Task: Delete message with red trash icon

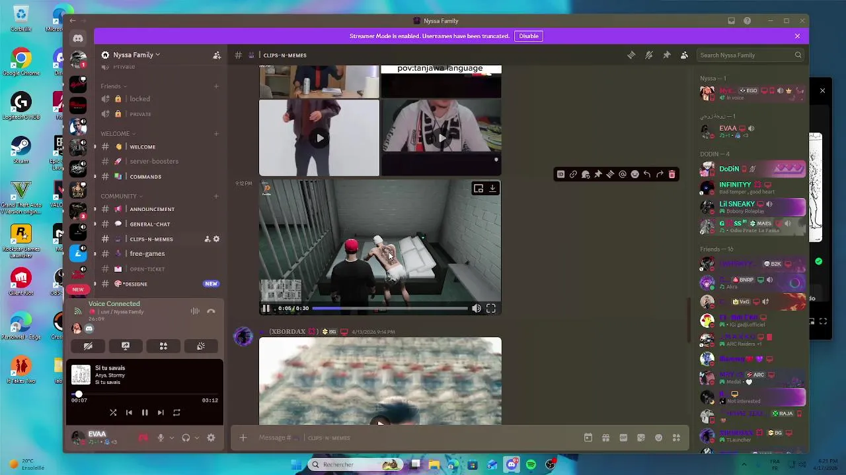Action: point(672,174)
